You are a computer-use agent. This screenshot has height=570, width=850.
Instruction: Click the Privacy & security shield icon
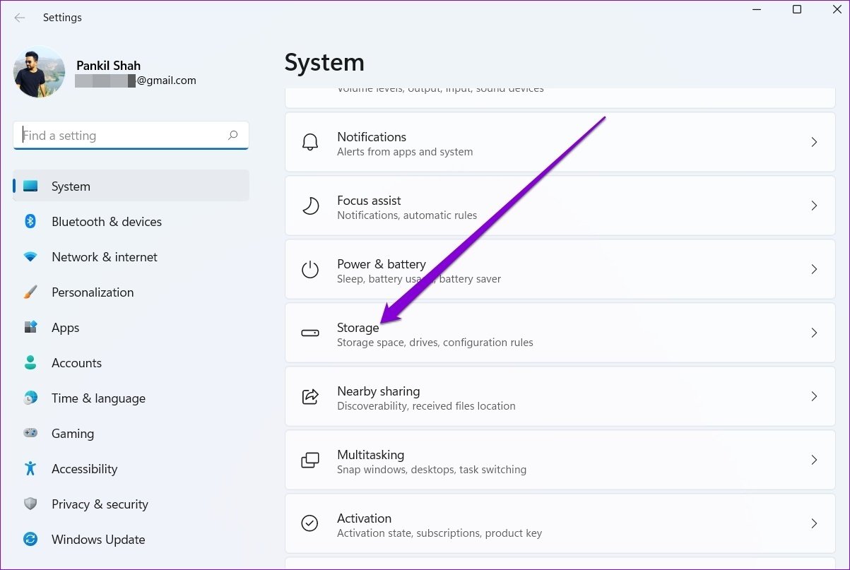30,504
